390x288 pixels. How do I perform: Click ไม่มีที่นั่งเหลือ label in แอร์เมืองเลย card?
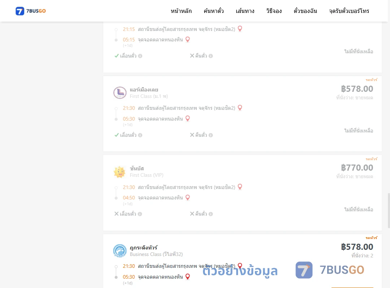pos(359,131)
